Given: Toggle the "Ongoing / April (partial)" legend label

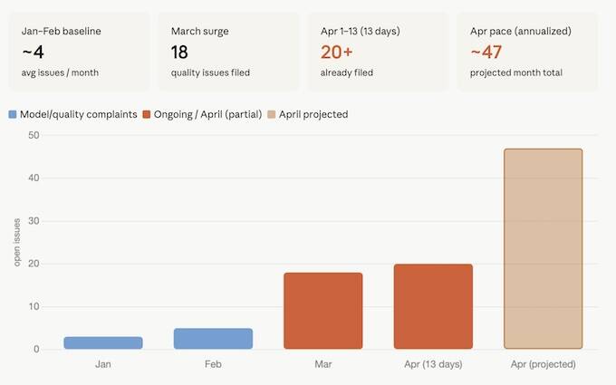Looking at the screenshot, I should (x=209, y=114).
